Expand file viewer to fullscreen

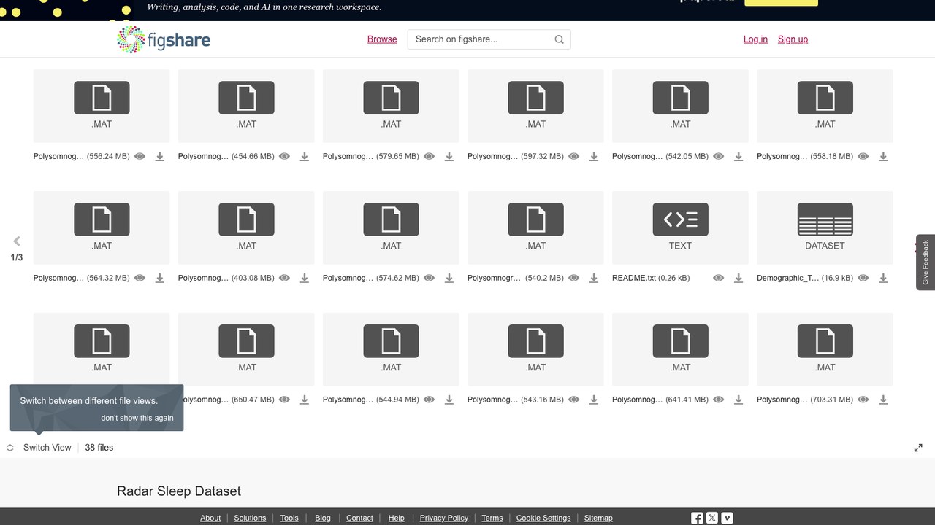point(918,448)
